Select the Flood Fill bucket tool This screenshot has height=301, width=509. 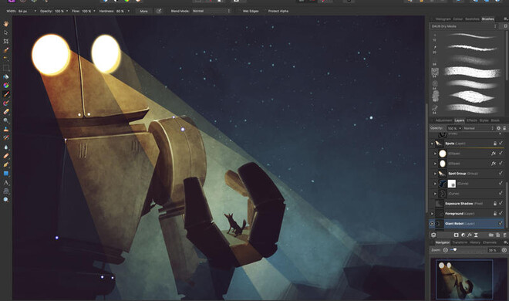(x=6, y=76)
